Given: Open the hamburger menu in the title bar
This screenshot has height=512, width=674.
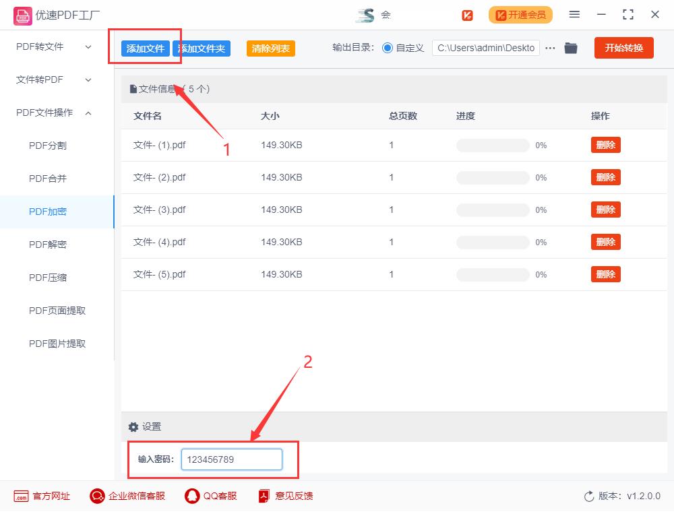Looking at the screenshot, I should [574, 14].
